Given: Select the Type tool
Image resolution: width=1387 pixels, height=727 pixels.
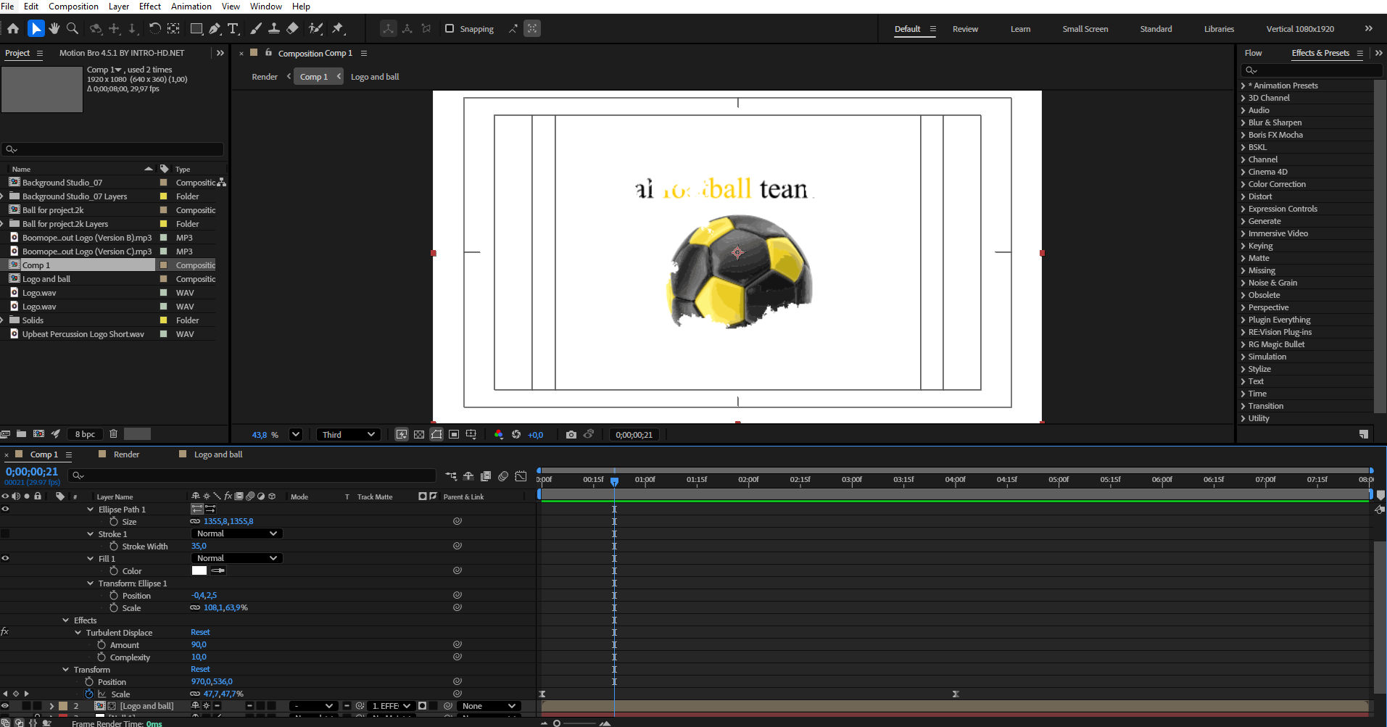Looking at the screenshot, I should click(233, 29).
